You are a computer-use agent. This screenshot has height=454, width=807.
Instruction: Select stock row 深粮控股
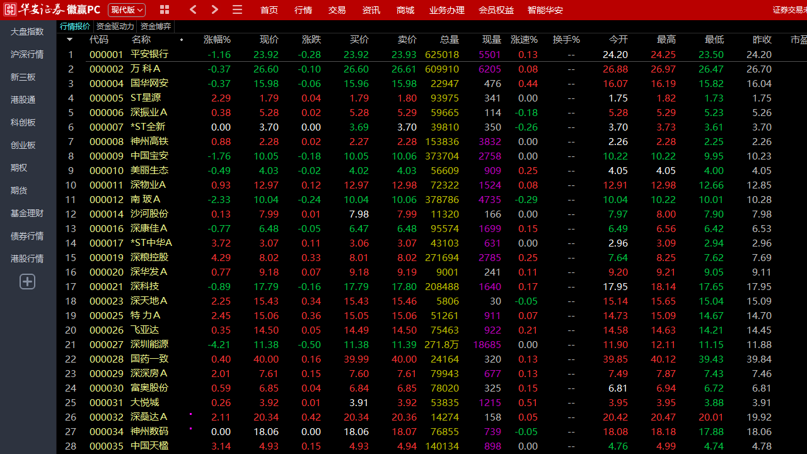coord(432,257)
